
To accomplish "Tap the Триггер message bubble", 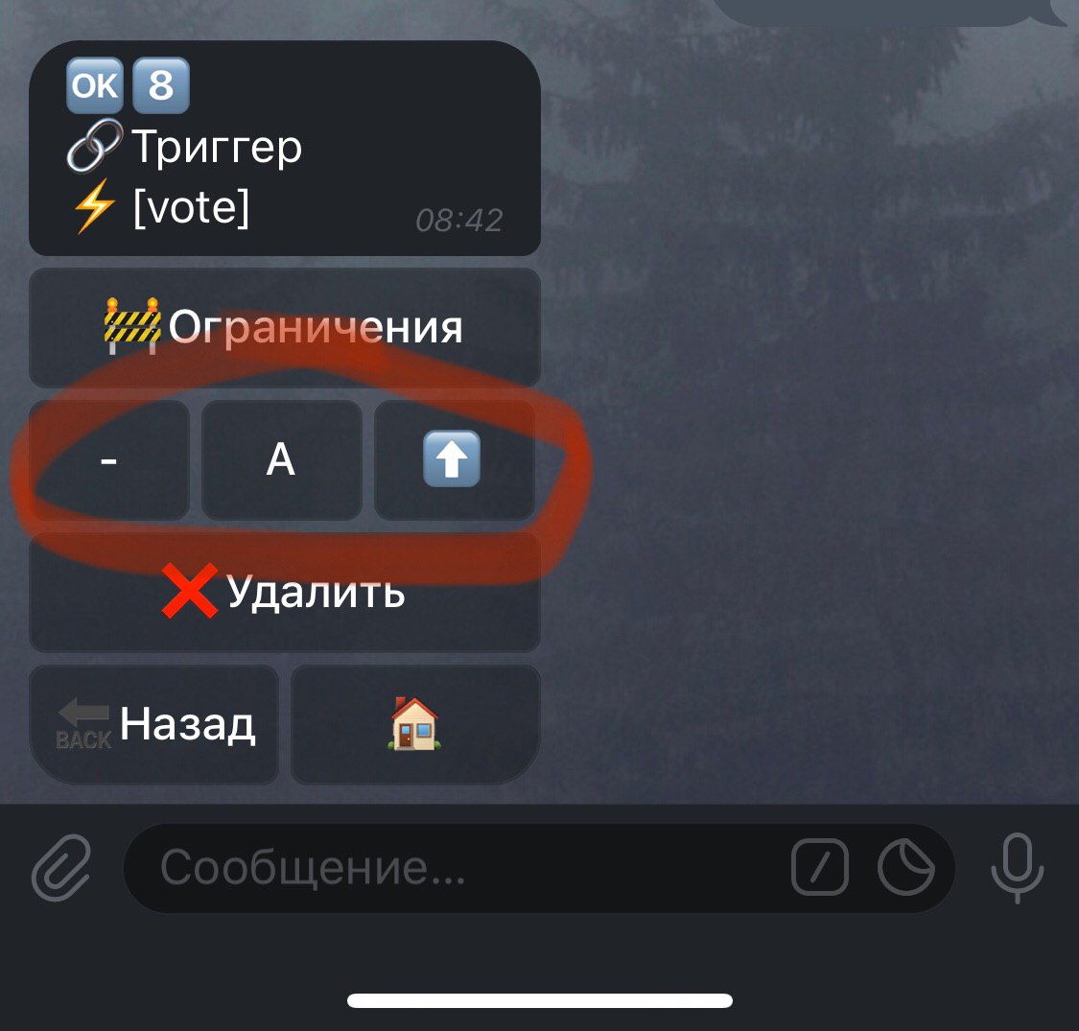I will click(284, 148).
